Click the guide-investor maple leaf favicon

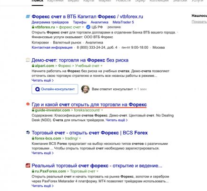pos(28,104)
